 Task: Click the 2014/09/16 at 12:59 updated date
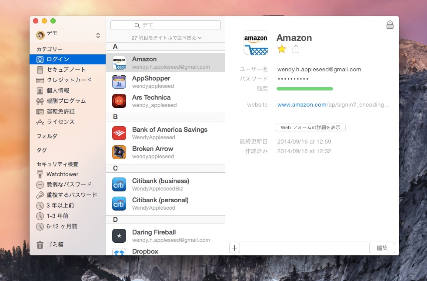[304, 142]
